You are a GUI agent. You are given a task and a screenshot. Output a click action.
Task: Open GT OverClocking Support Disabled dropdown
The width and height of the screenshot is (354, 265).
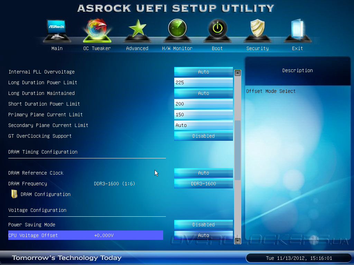pos(204,136)
